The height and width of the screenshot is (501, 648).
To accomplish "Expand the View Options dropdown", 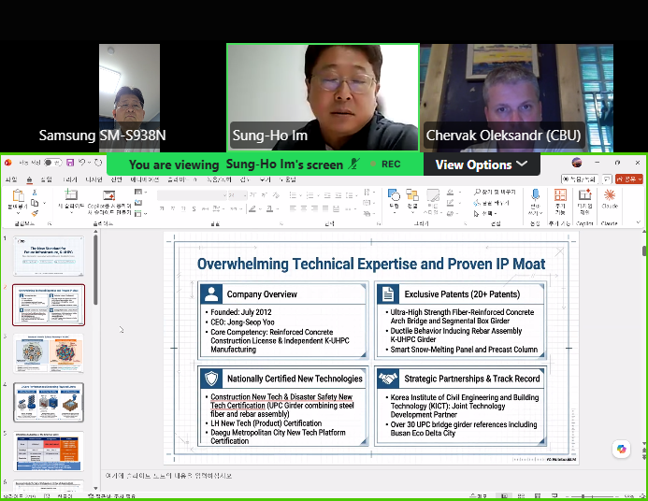I will tap(482, 165).
